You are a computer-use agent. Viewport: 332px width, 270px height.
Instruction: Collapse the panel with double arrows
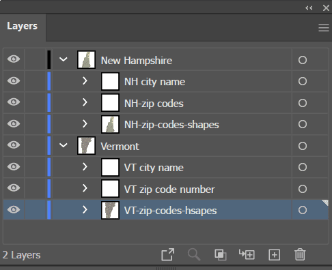click(309, 8)
